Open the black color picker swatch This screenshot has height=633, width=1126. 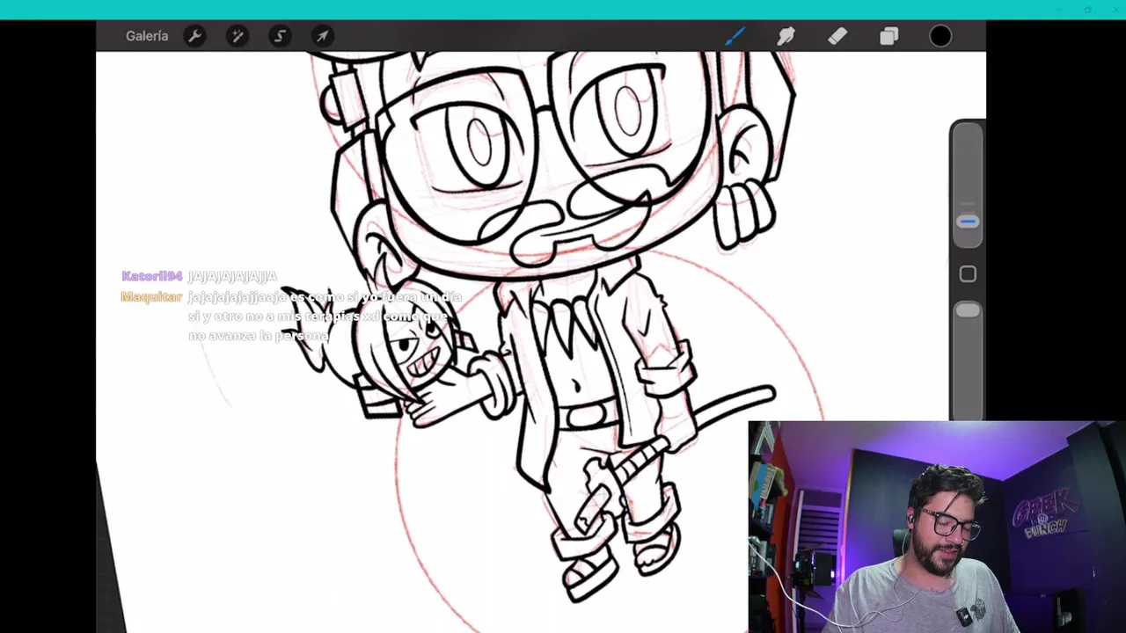(940, 36)
